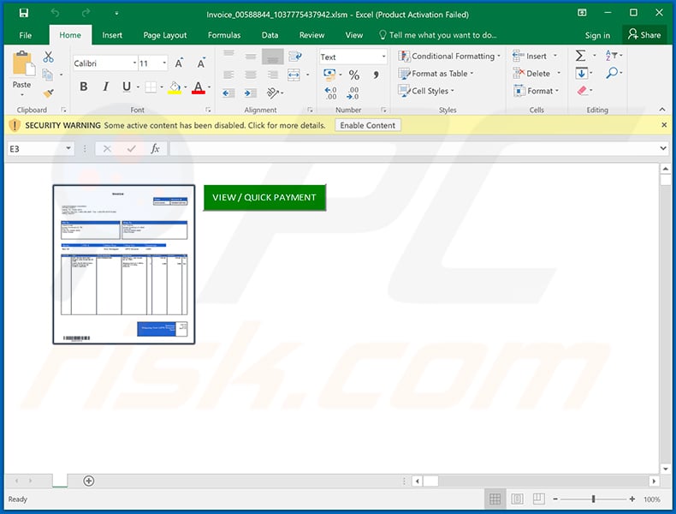Click the Paste clipboard icon
This screenshot has height=514, width=676.
(23, 63)
